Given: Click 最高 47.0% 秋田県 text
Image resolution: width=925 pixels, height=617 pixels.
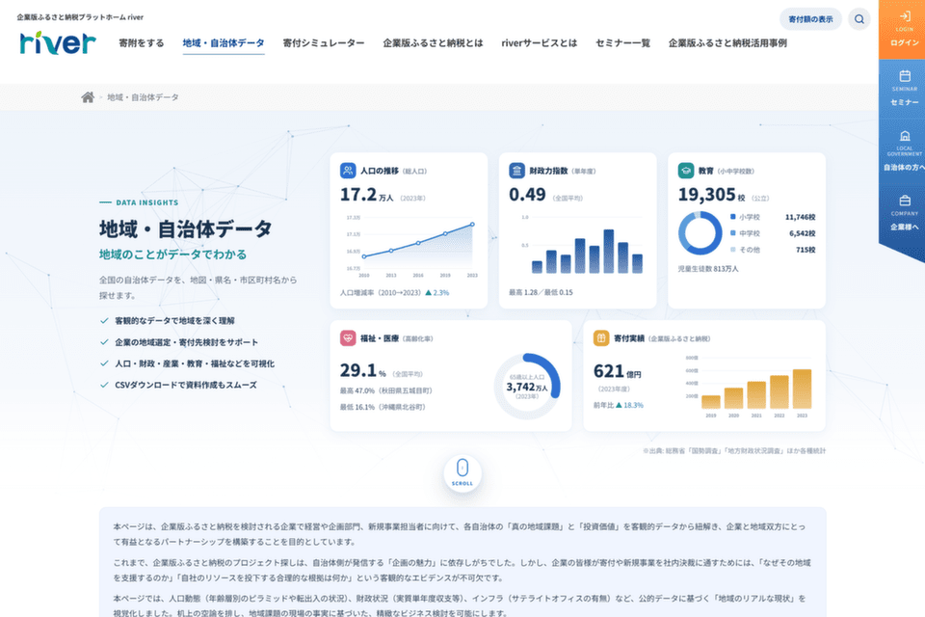Looking at the screenshot, I should pyautogui.click(x=385, y=390).
